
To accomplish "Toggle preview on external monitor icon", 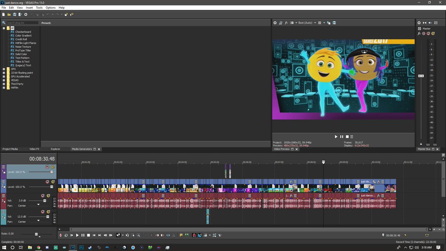I will 281,23.
